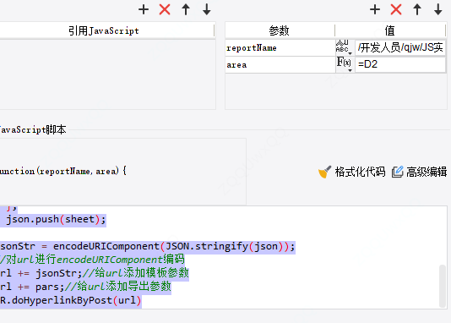
Task: Click the function(reportName, area) signature text
Action: click(63, 172)
